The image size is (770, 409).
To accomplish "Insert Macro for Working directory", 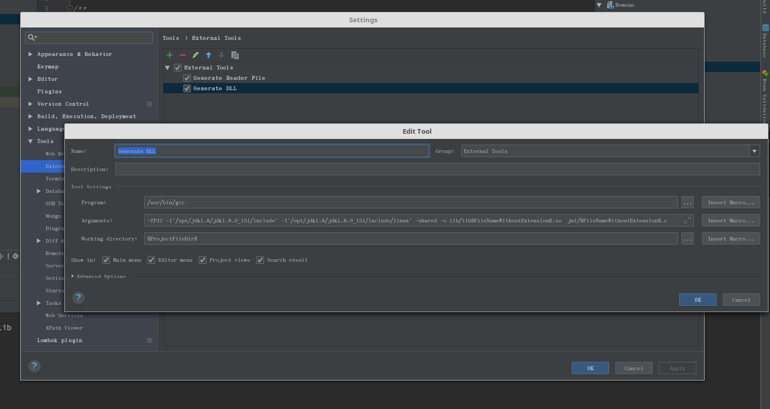I will pyautogui.click(x=731, y=238).
